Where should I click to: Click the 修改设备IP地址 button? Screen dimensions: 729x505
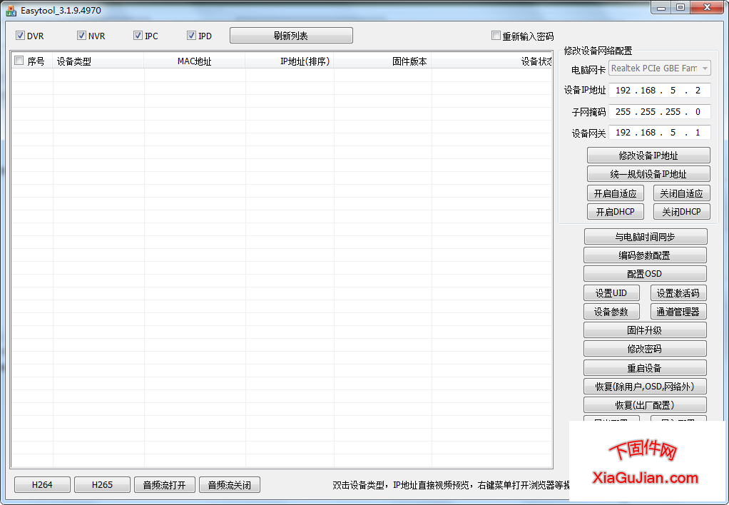tap(648, 155)
